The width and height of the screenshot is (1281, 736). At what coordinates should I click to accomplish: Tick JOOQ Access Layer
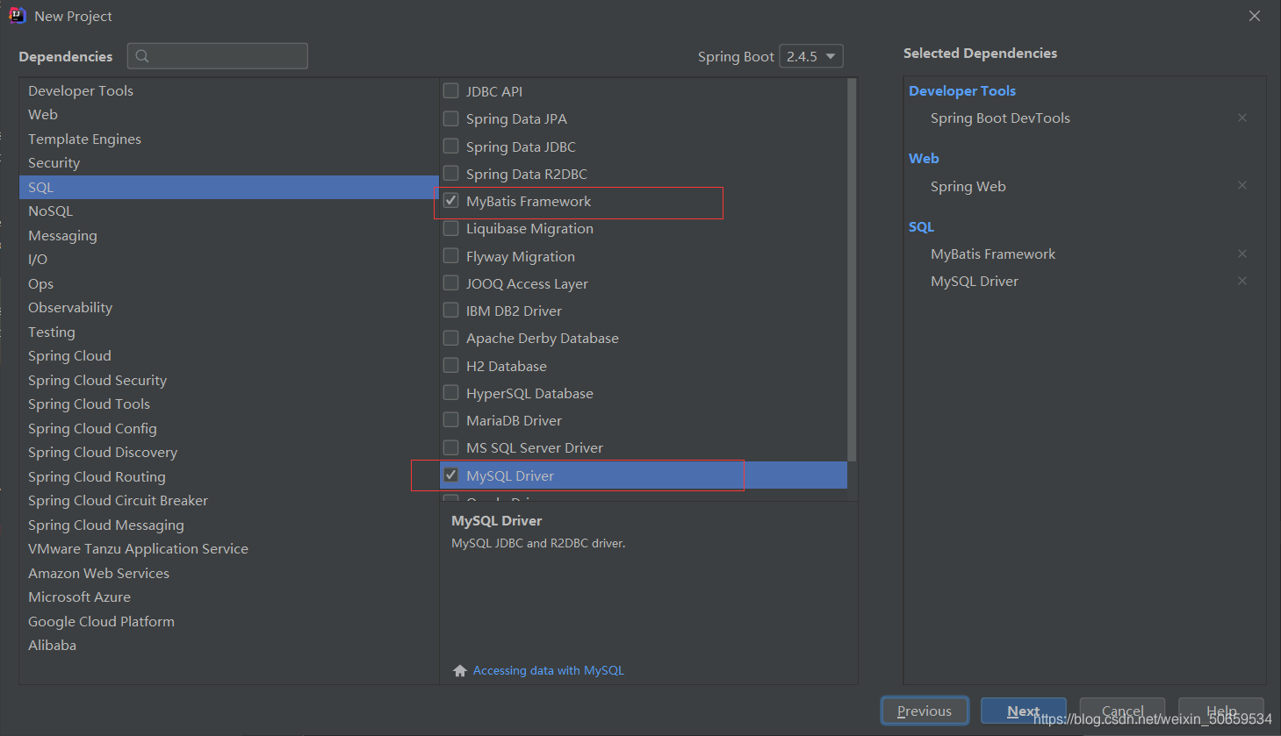[x=451, y=282]
